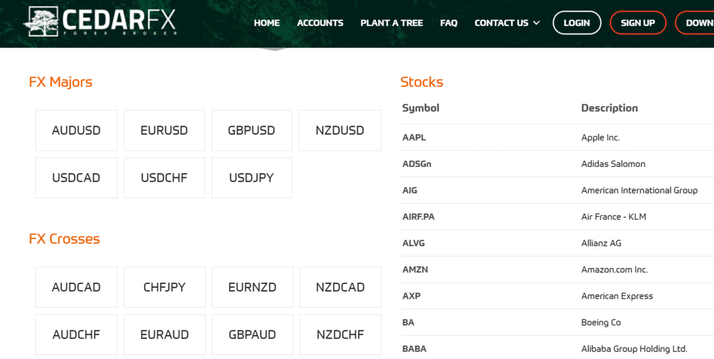This screenshot has width=714, height=359.
Task: Select the GBPAUD cross pair
Action: 252,334
